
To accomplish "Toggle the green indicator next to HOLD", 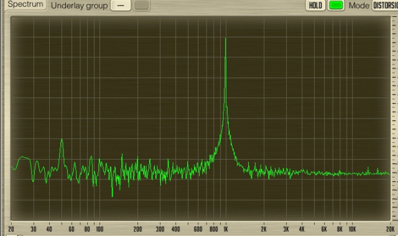I will 336,6.
